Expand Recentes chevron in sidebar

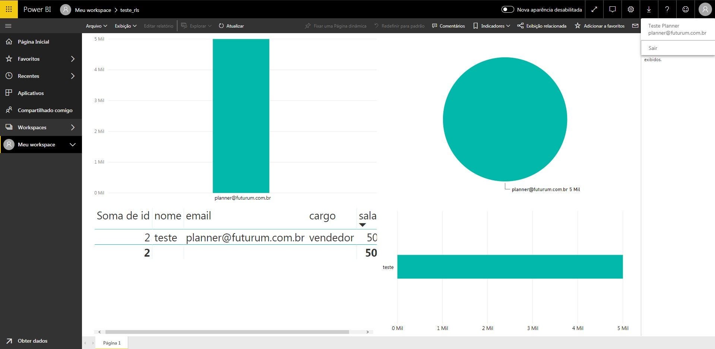pyautogui.click(x=73, y=76)
